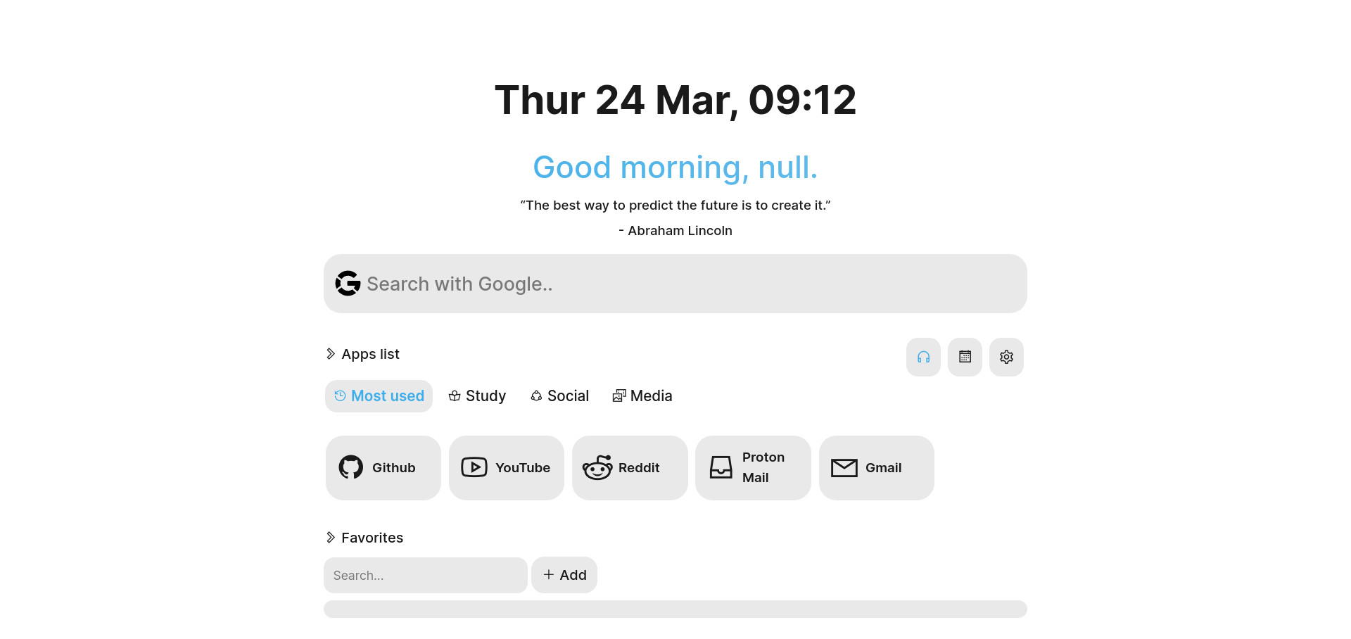Click the headphones icon button
The height and width of the screenshot is (639, 1351).
[x=923, y=357]
